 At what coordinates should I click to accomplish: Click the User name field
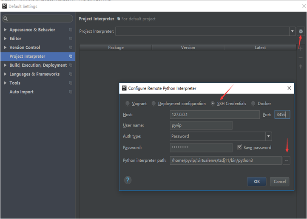tap(201, 125)
